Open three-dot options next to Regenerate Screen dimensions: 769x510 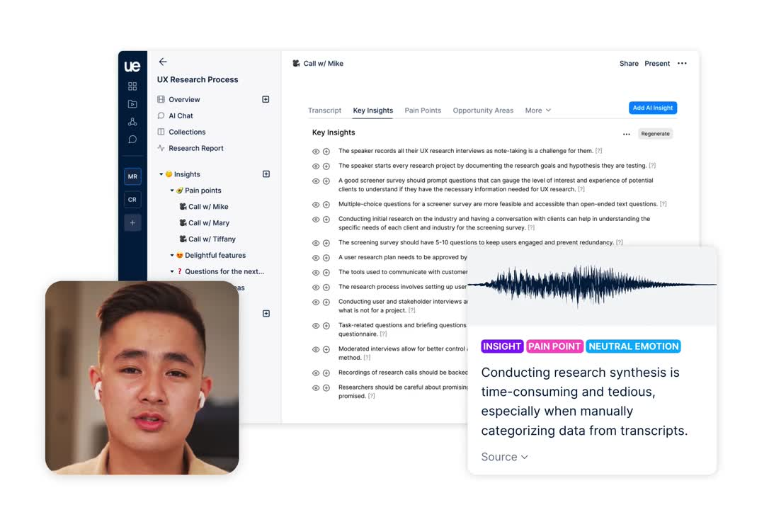point(626,134)
